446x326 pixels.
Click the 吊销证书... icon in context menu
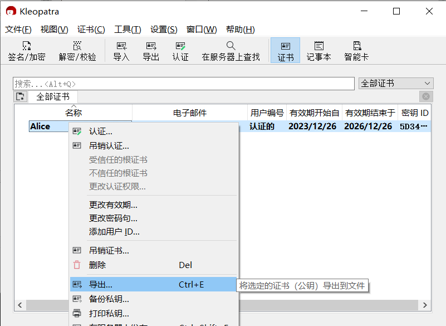coord(77,250)
